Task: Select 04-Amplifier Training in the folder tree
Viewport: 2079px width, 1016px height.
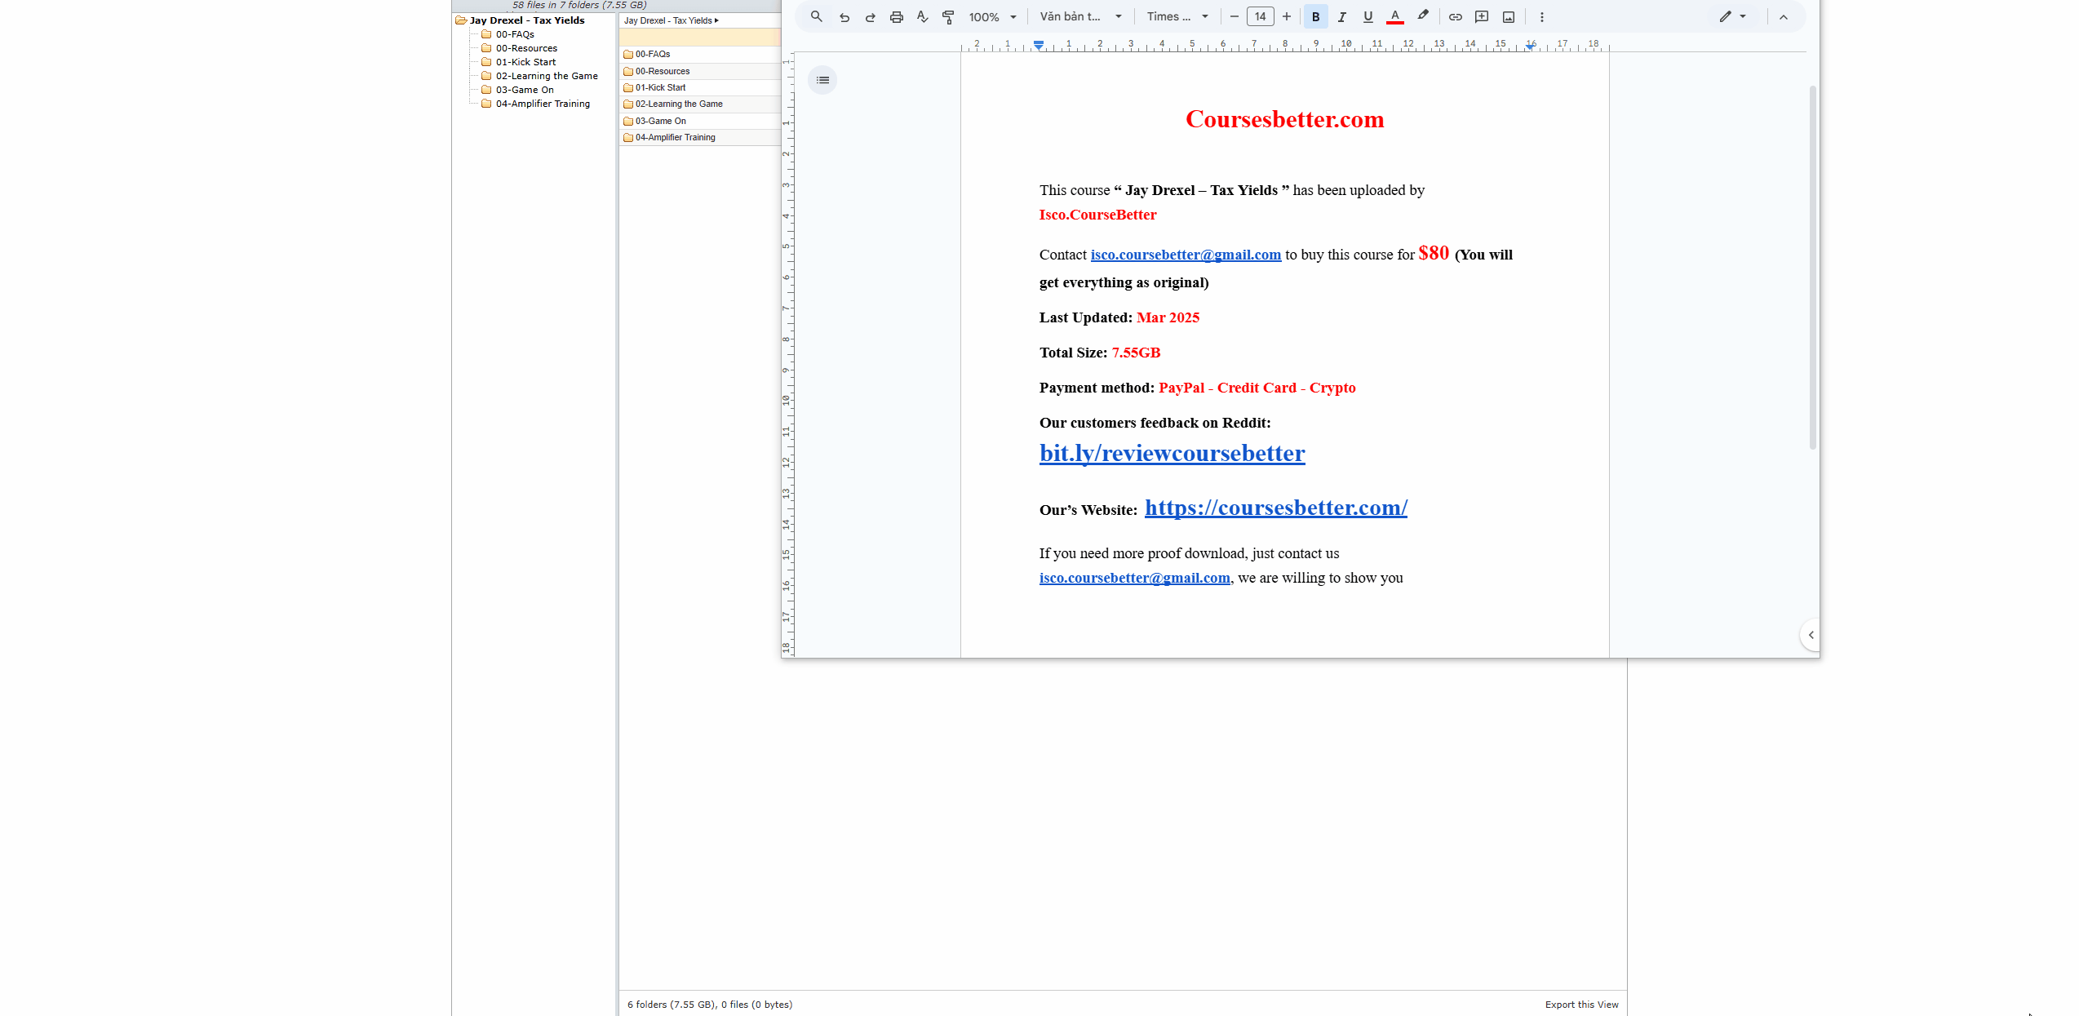Action: (x=543, y=104)
